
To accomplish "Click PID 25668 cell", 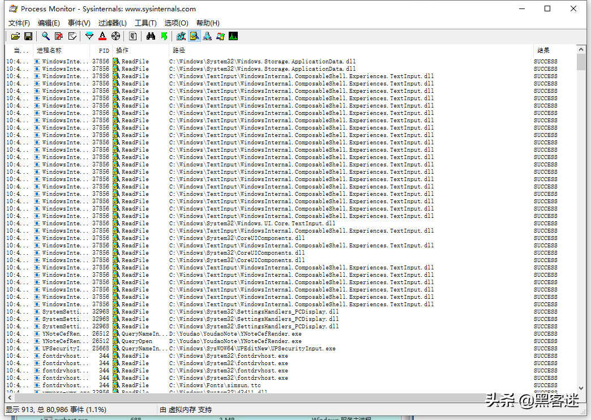I will (101, 348).
